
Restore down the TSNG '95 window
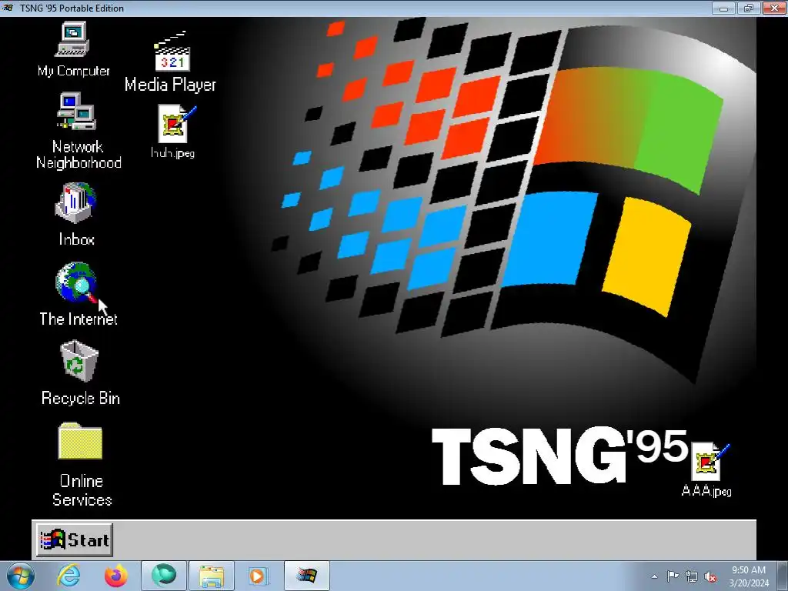(x=749, y=8)
